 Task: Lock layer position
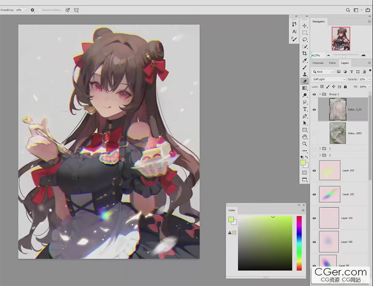coord(334,87)
